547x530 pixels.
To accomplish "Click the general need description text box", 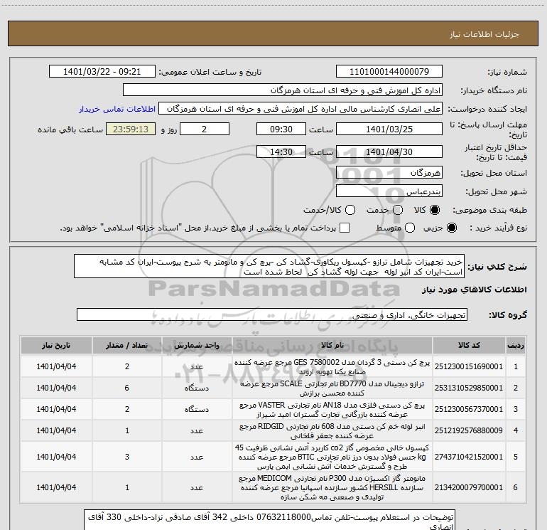I will coord(269,266).
